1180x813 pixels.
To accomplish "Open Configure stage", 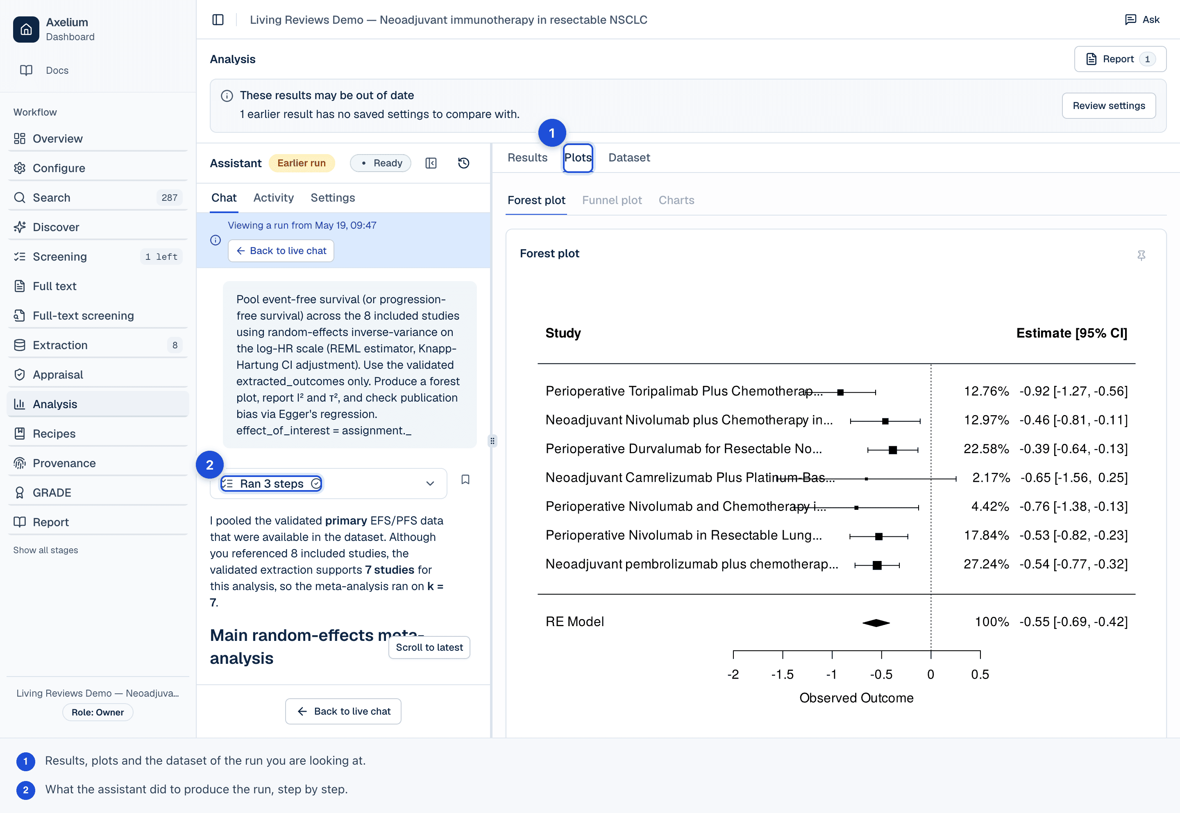I will 98,168.
